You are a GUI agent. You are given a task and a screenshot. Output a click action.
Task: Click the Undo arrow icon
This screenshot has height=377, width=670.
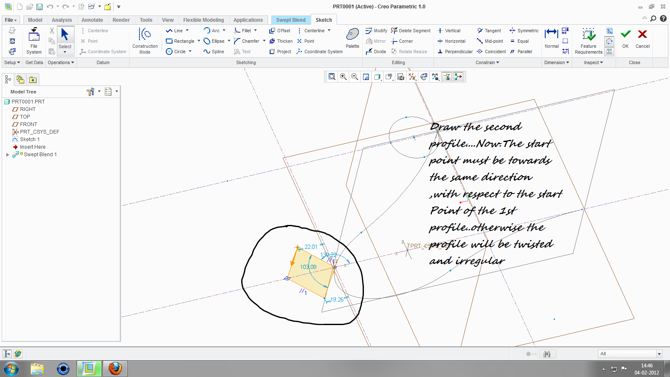pos(50,7)
